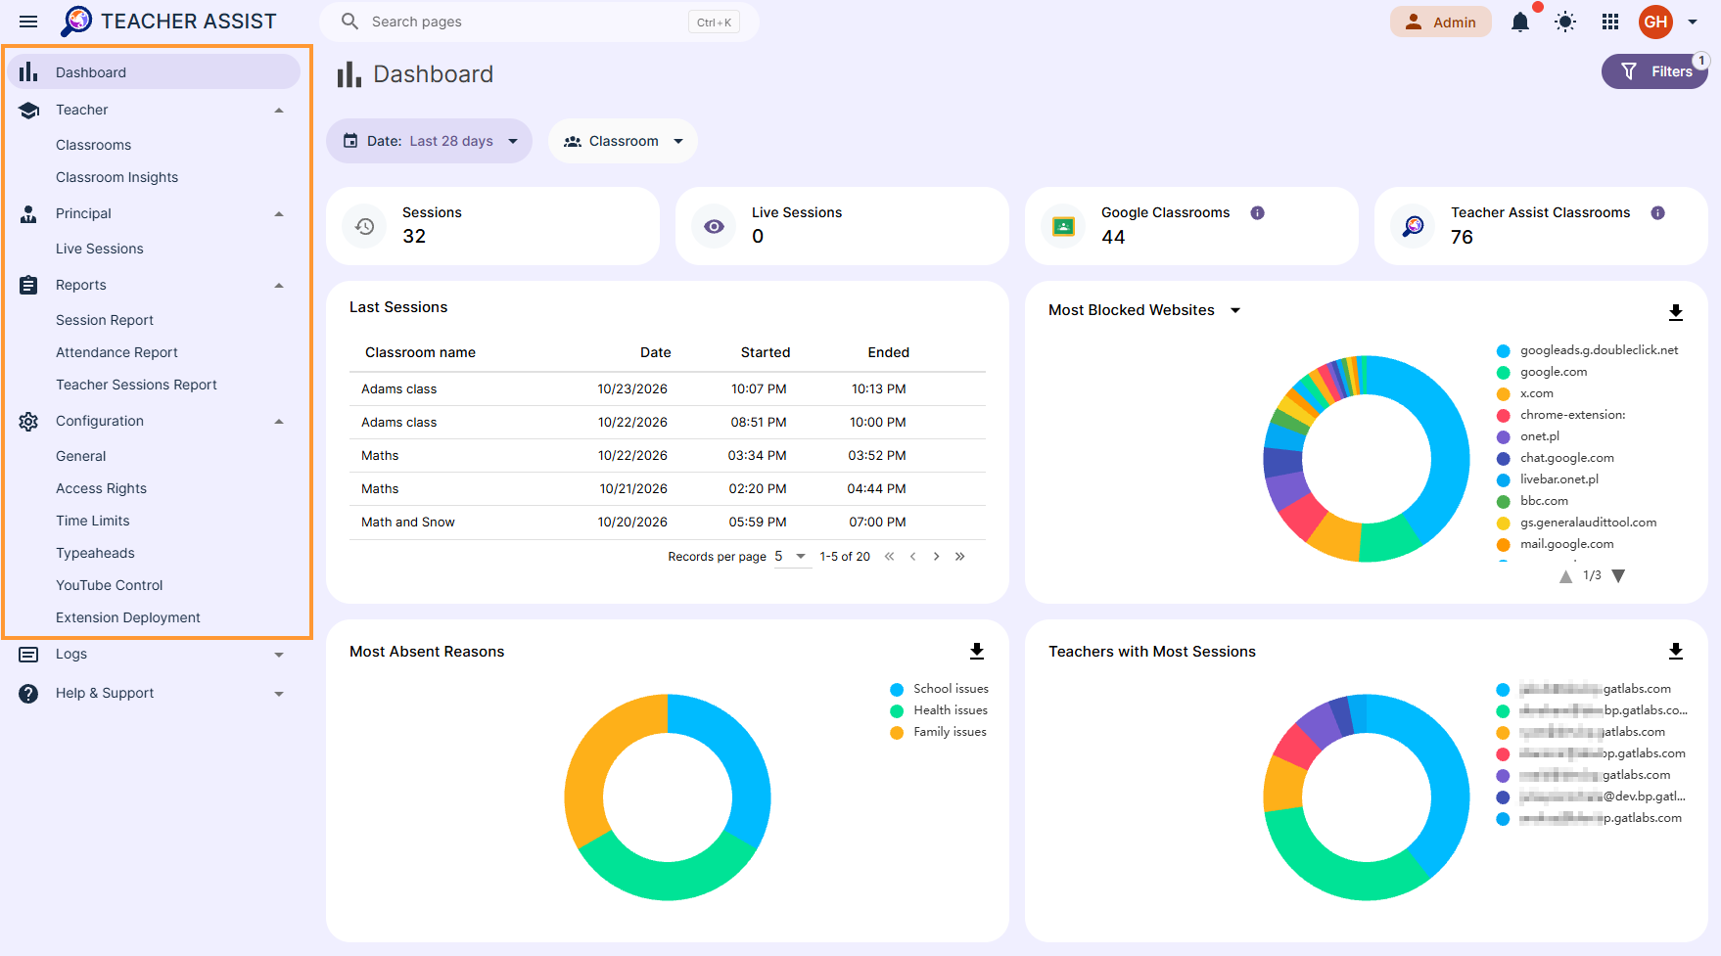
Task: Download the Most Absent Reasons chart
Action: [x=976, y=651]
